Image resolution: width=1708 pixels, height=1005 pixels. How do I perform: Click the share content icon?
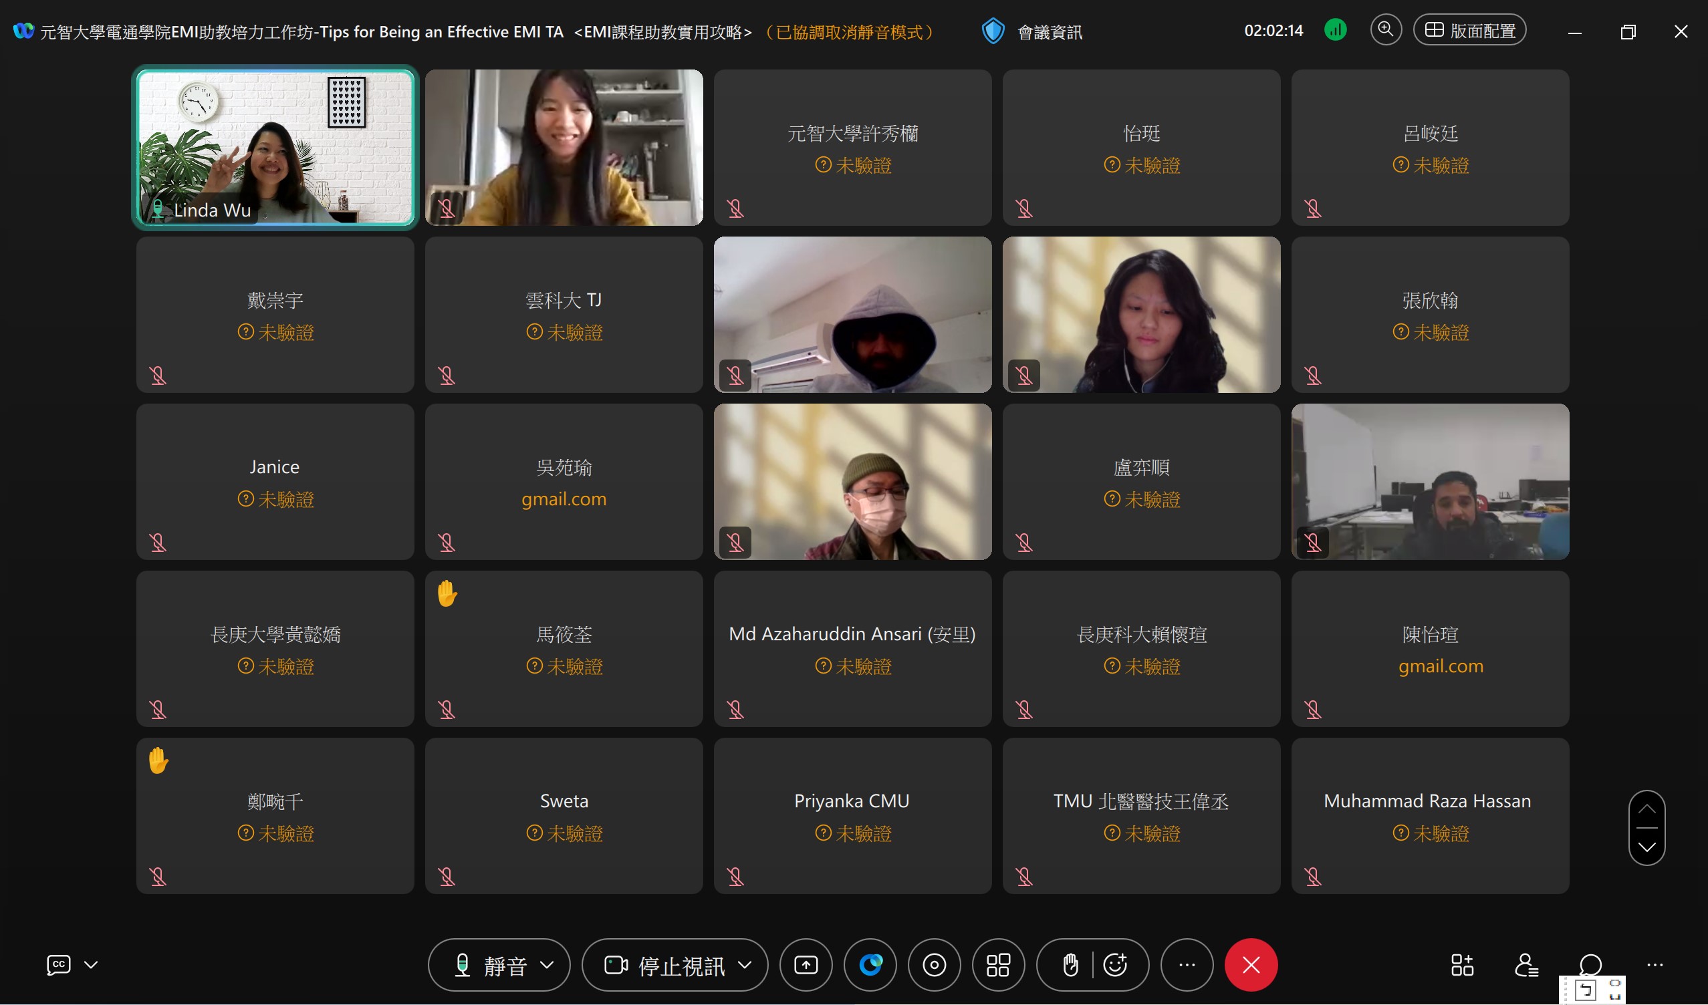tap(805, 964)
